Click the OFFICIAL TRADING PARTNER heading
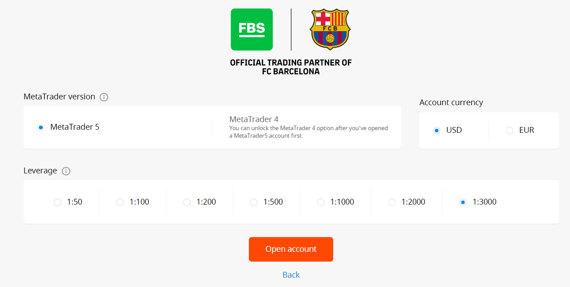The width and height of the screenshot is (570, 287). pyautogui.click(x=291, y=66)
